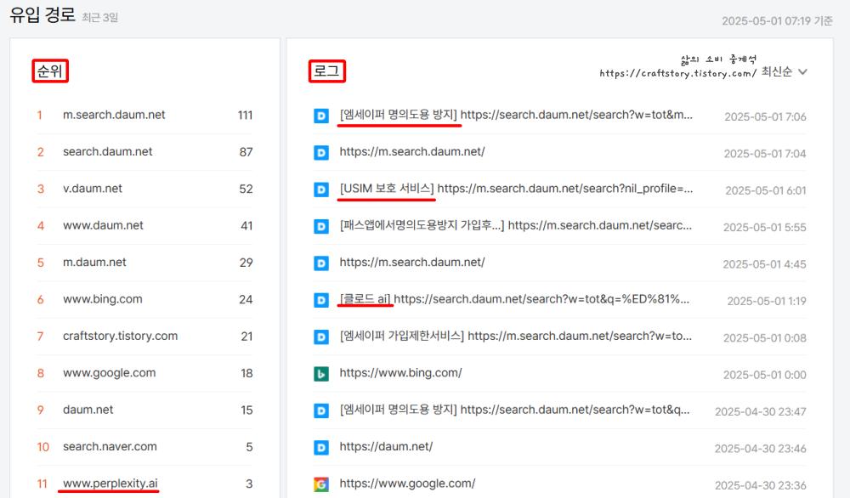Open 클로드 ai search log link
Image resolution: width=850 pixels, height=498 pixels.
pos(514,299)
